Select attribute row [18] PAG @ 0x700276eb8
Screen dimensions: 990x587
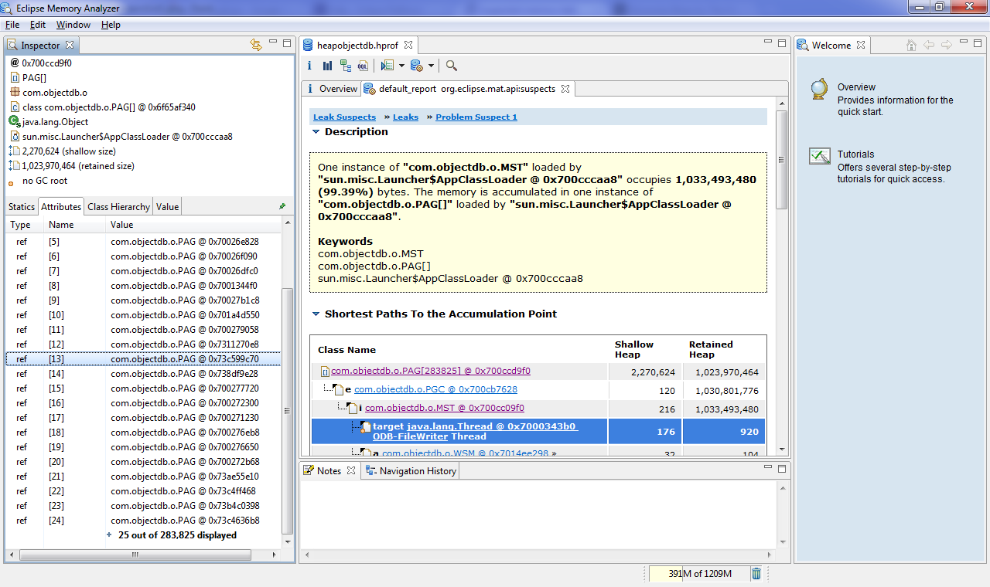coord(143,433)
